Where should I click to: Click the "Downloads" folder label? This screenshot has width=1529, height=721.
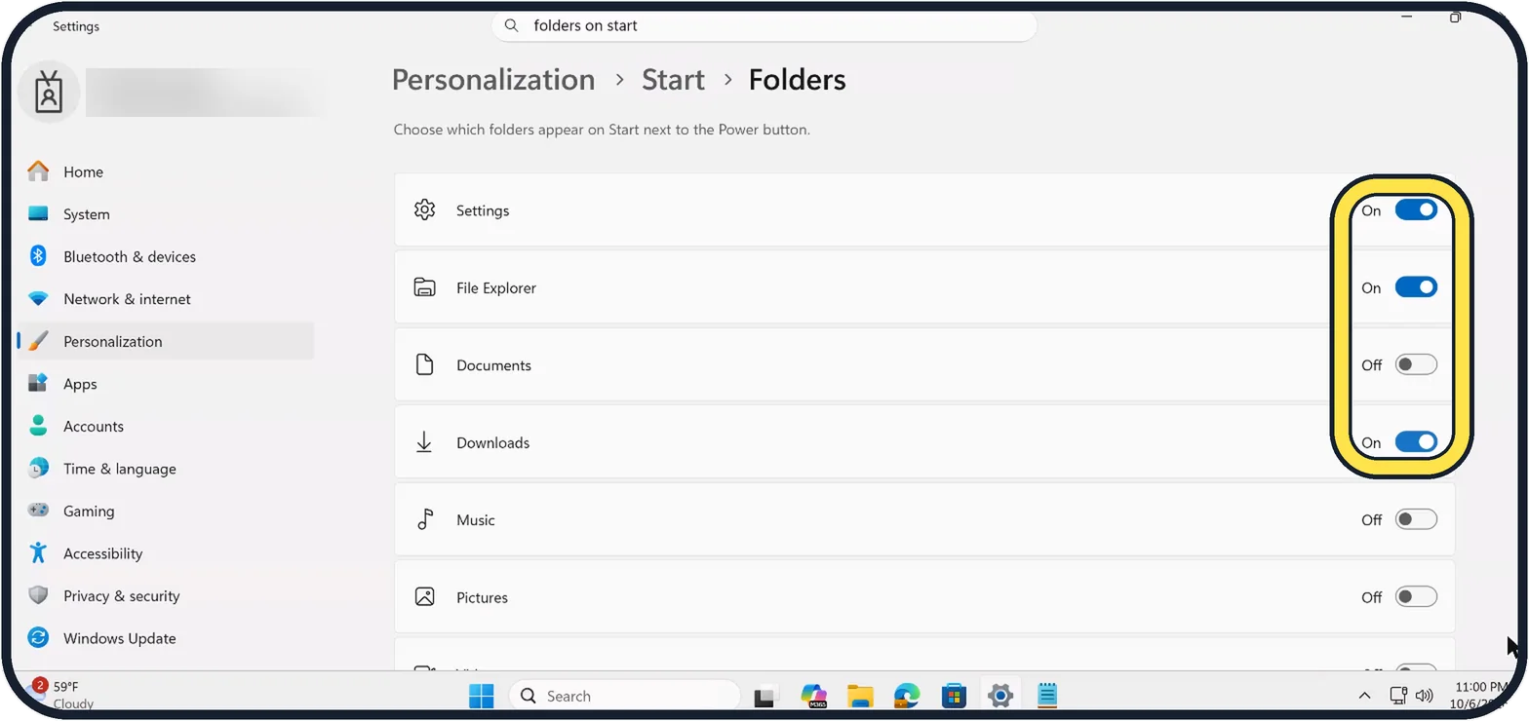coord(493,442)
